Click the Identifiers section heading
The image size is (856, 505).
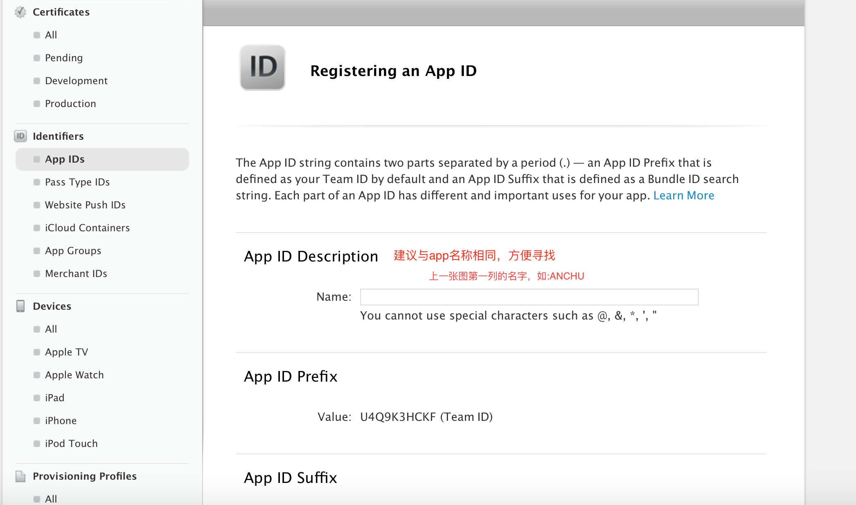click(x=58, y=136)
